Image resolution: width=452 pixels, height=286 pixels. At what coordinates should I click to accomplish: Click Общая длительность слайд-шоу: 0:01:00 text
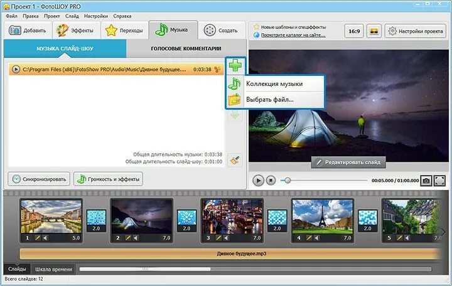coord(174,162)
